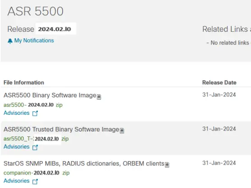Open the My Notifications link

[x=34, y=40]
